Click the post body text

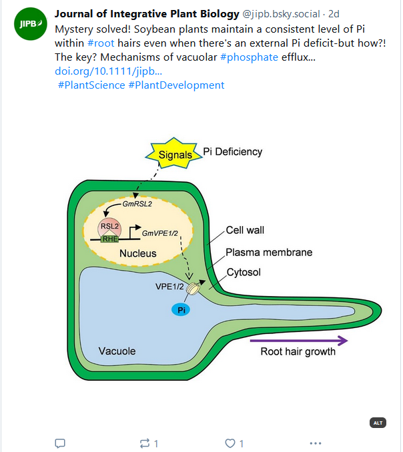click(220, 43)
